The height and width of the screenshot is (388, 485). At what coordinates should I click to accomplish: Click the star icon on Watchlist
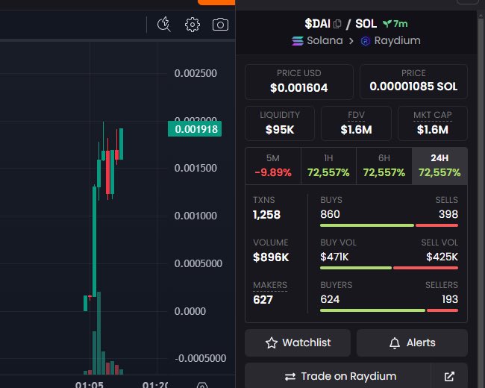click(x=272, y=342)
